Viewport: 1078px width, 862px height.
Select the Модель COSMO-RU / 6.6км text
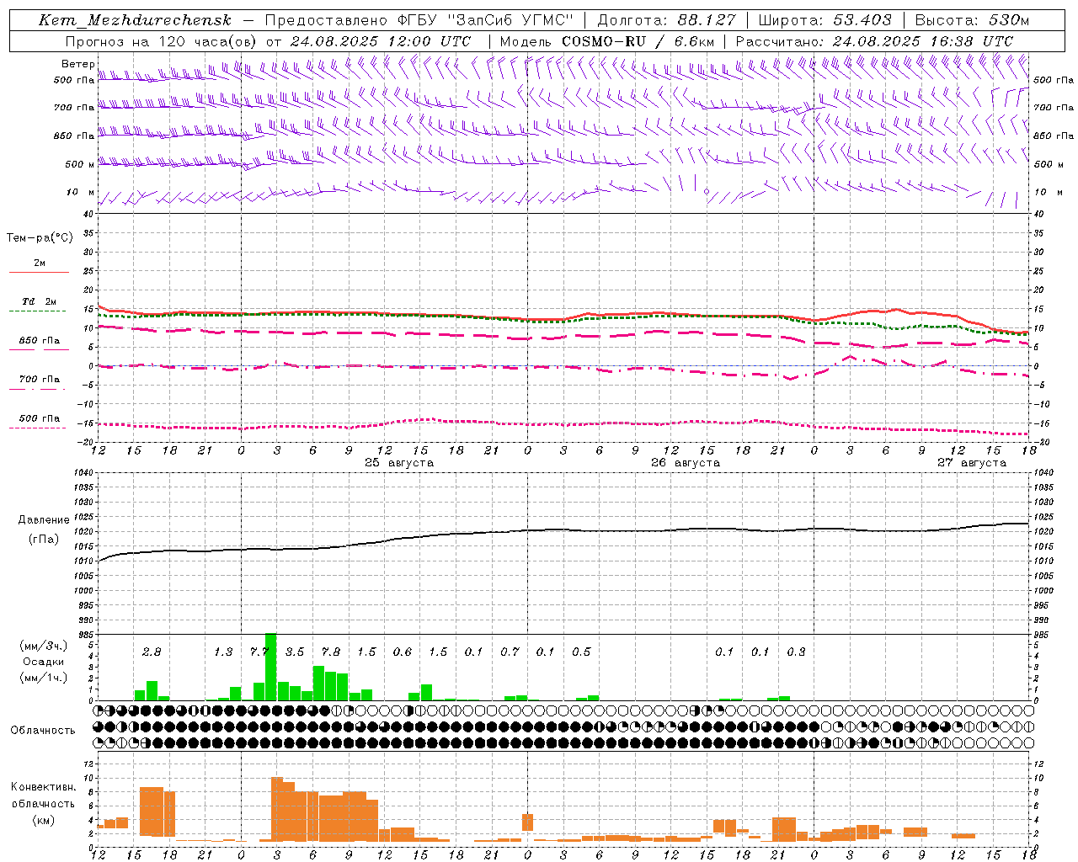[x=606, y=41]
